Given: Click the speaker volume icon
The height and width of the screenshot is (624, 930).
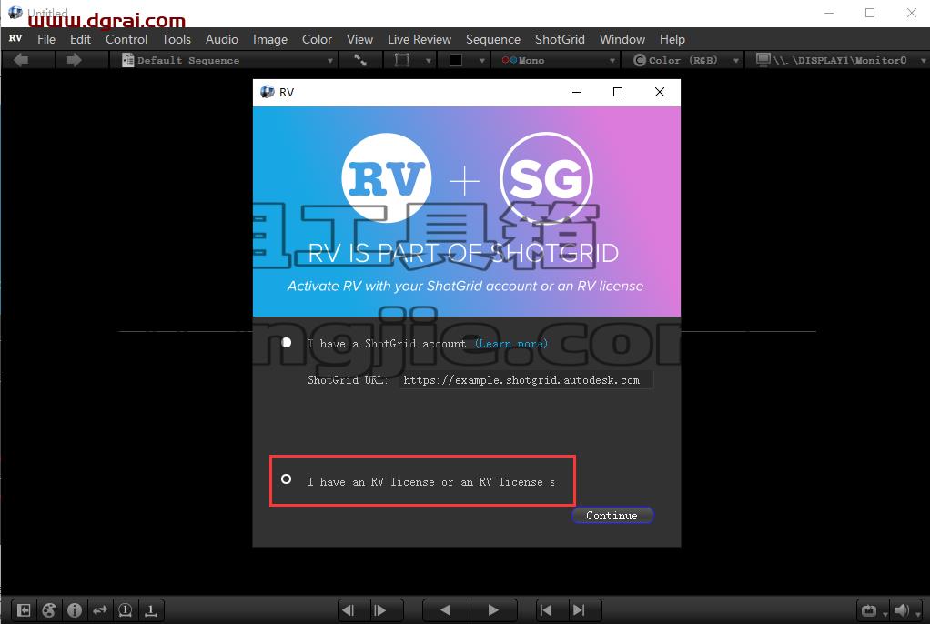Looking at the screenshot, I should pos(901,610).
